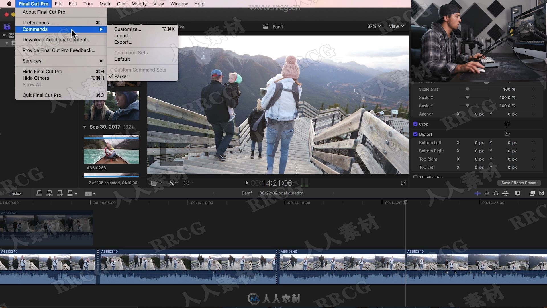547x308 pixels.
Task: Go back in timeline history arrow
Action: 213,193
